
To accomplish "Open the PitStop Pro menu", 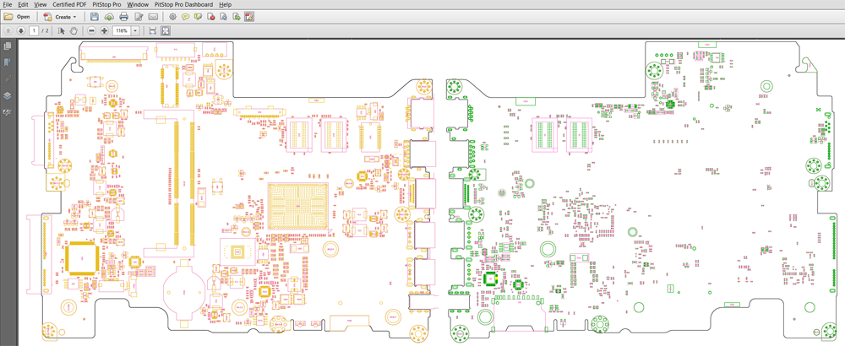I will (106, 4).
